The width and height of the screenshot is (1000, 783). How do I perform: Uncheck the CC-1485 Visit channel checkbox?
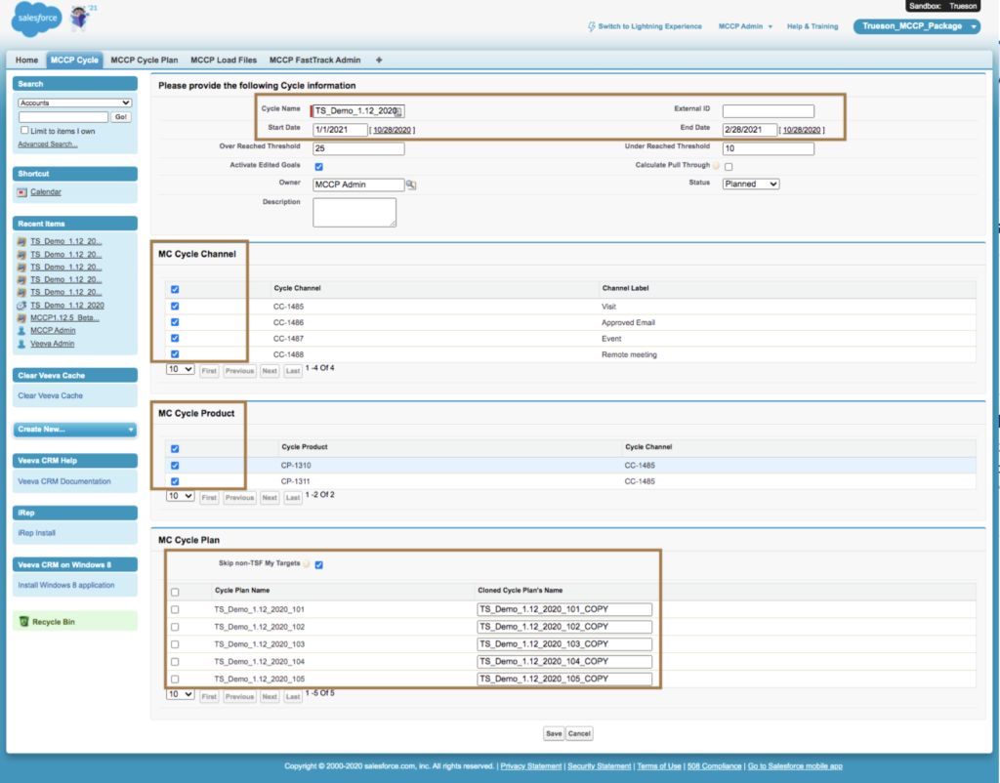pos(175,306)
